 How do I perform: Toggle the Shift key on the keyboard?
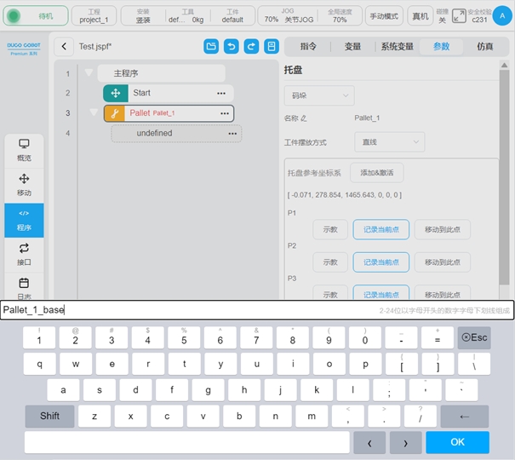click(49, 417)
